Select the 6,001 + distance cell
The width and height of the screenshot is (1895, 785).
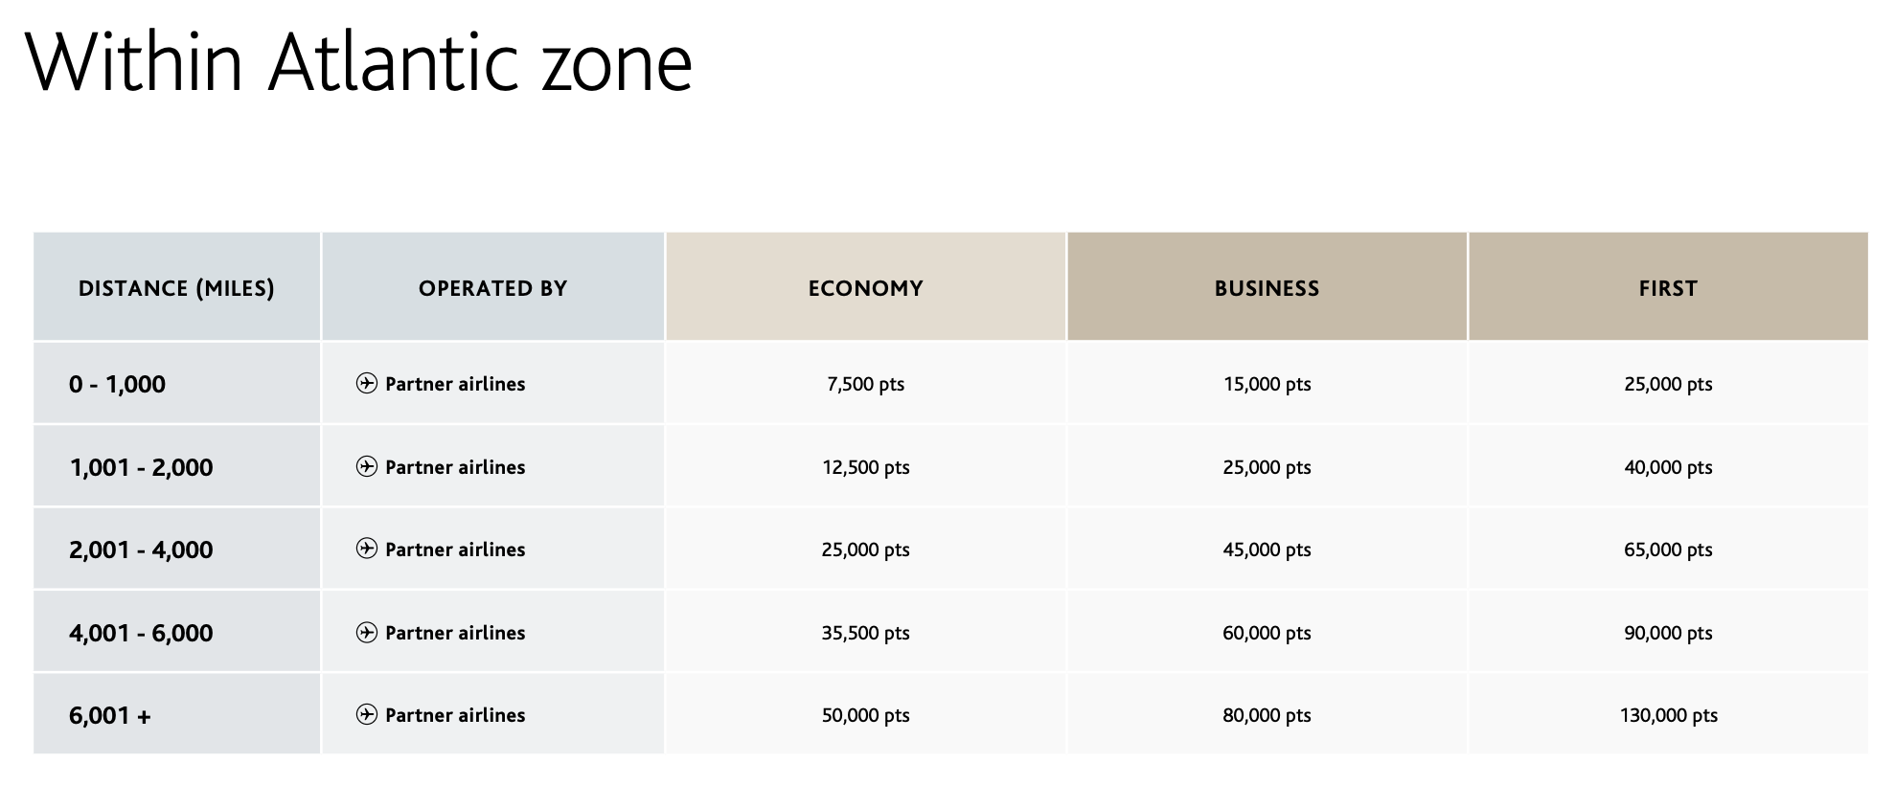(x=110, y=715)
